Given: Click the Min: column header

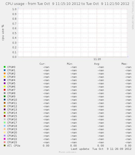Looking at the screenshot, I should (x=70, y=64).
